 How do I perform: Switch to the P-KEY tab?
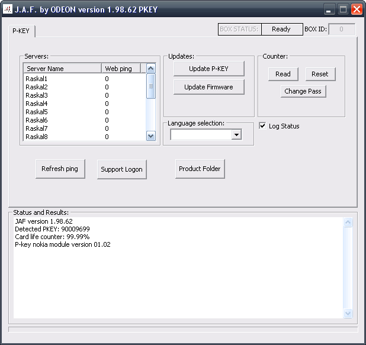coord(21,31)
